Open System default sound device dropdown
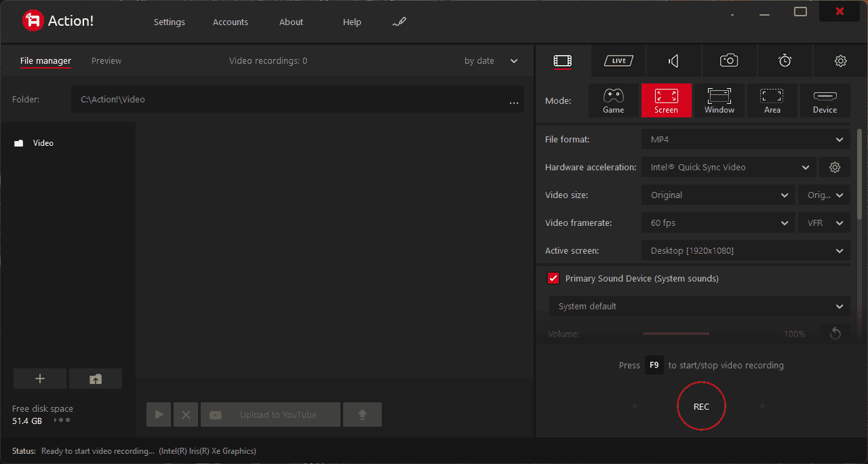Screen dimensions: 868x464 coord(700,306)
